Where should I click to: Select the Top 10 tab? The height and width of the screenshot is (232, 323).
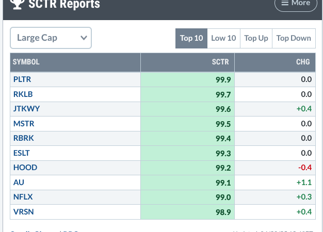pyautogui.click(x=191, y=38)
